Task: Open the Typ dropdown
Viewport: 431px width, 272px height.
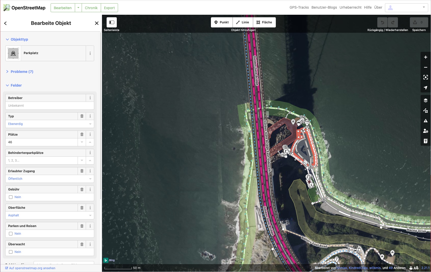Action: coord(90,124)
